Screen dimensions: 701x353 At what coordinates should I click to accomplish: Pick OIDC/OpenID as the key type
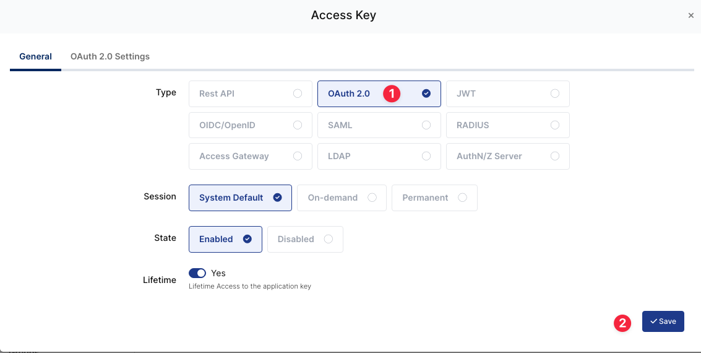click(x=250, y=125)
